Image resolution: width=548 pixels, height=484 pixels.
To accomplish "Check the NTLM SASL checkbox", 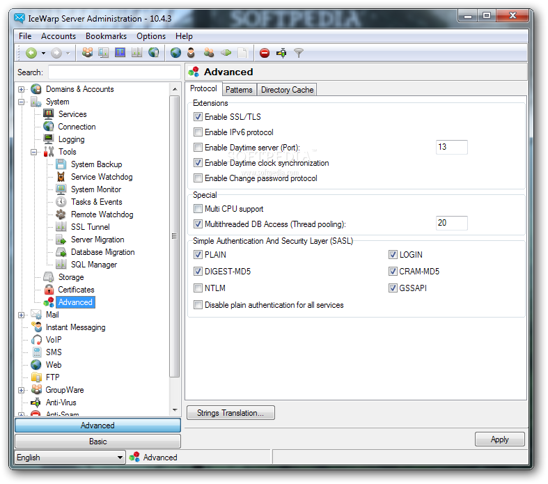I will (198, 288).
